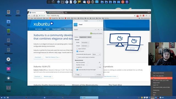Image resolution: width=176 pixels, height=99 pixels.
Task: Switch to the Appearance tab in Panel dialog
Action: tap(83, 37)
